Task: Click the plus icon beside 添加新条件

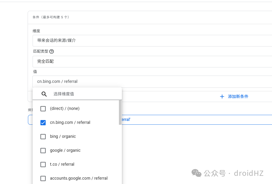Action: pos(222,97)
